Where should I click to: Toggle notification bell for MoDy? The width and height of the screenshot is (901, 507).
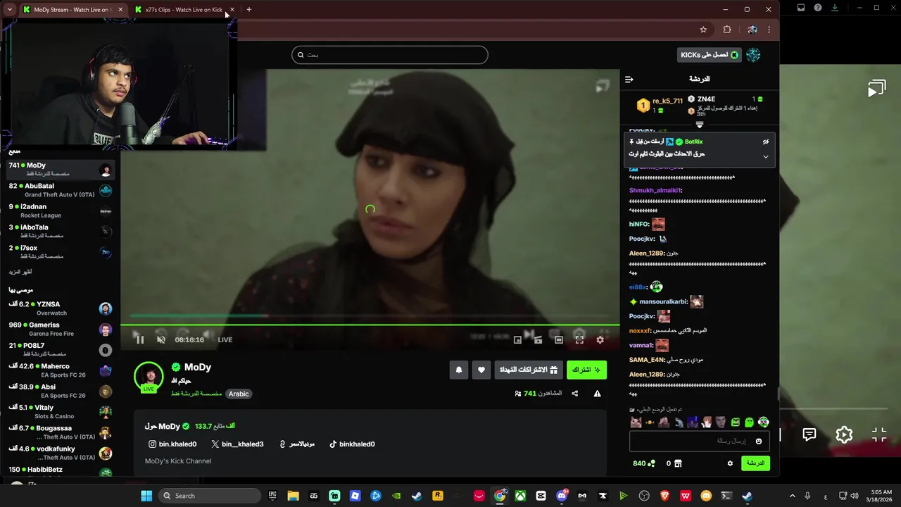459,370
